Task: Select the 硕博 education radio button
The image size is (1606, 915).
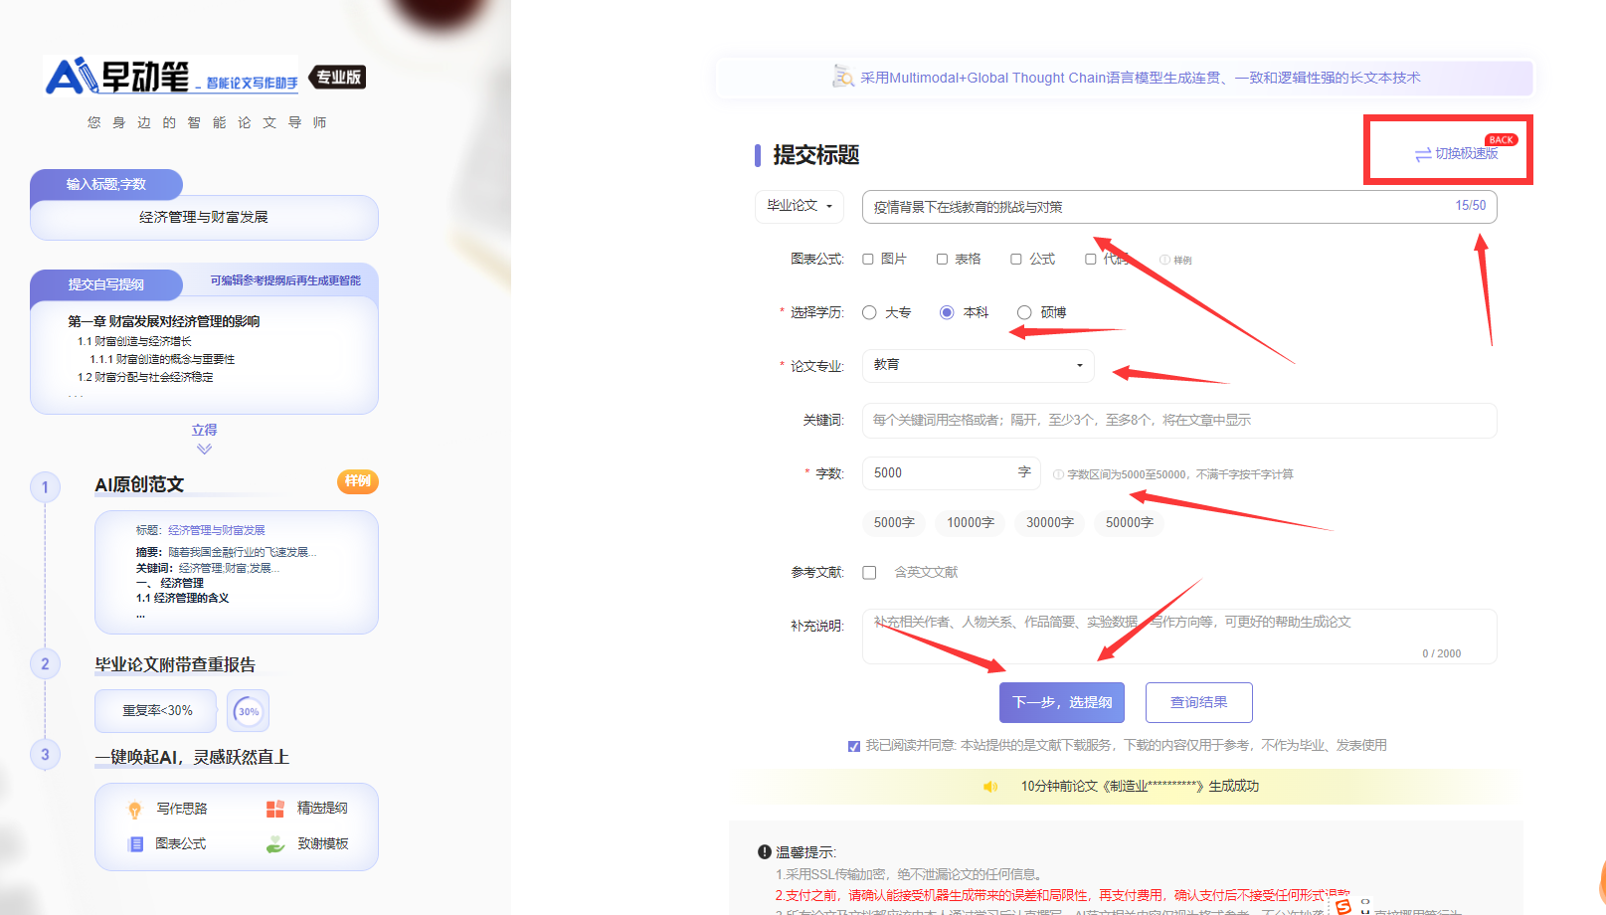Action: point(1024,312)
